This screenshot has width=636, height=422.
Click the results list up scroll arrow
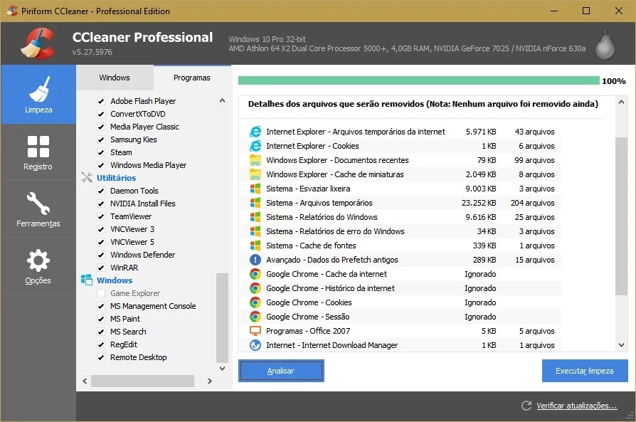tap(621, 102)
